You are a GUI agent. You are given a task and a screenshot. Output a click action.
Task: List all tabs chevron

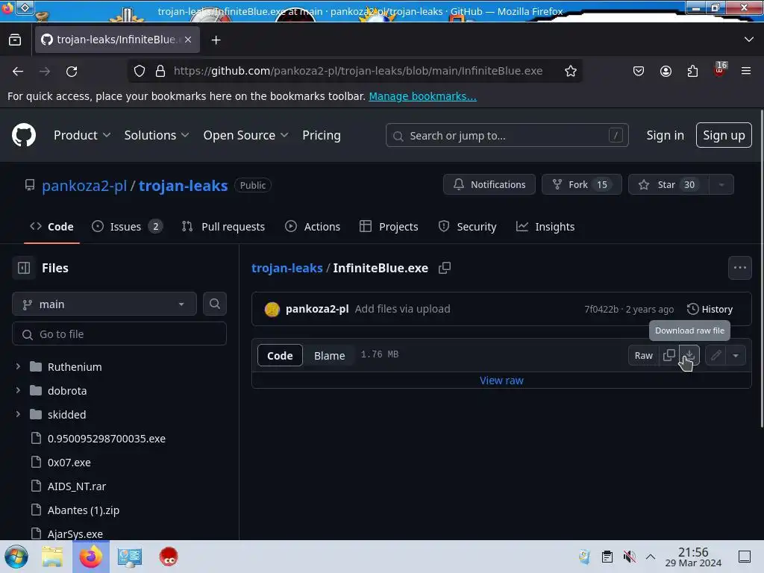(x=749, y=40)
